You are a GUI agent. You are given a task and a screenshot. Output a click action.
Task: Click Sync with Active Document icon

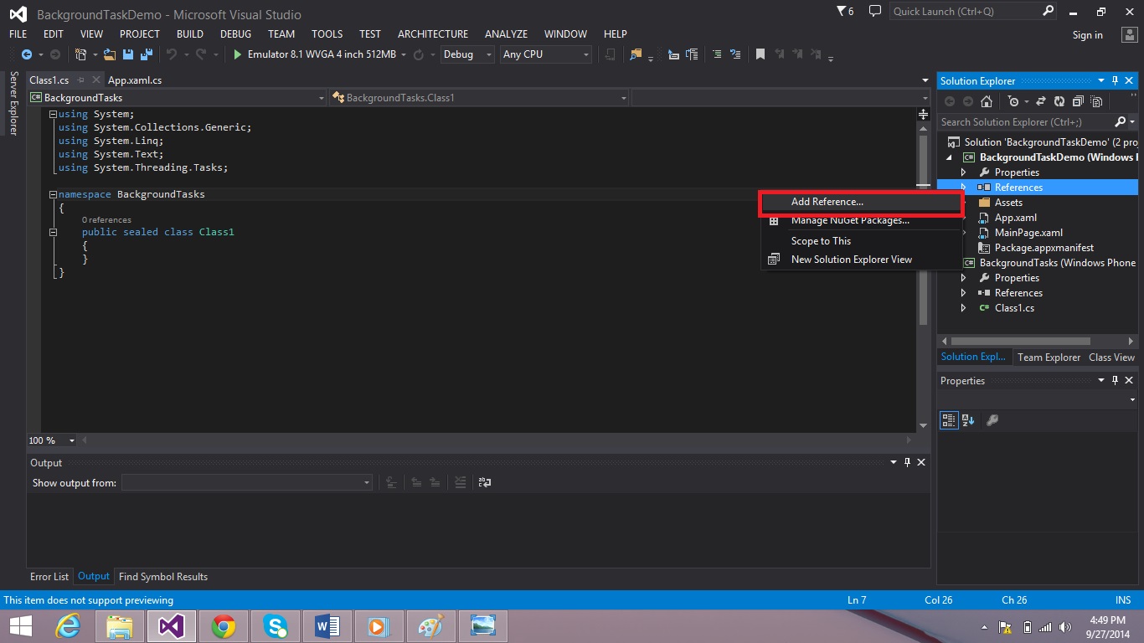click(x=1041, y=101)
